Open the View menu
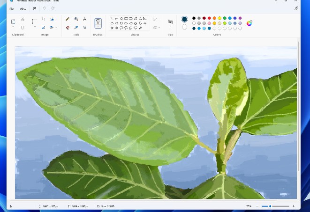Screen dimensions: 310x212 coord(23,9)
